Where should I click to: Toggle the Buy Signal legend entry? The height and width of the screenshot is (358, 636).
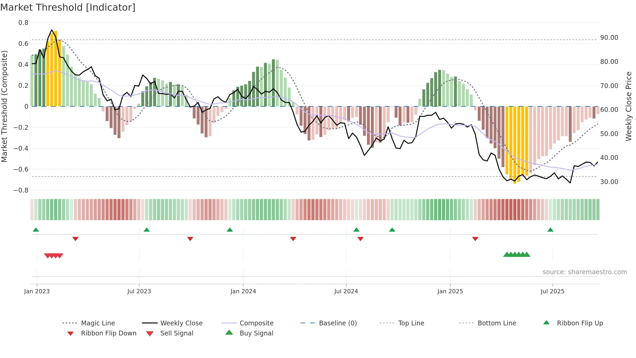[x=249, y=333]
